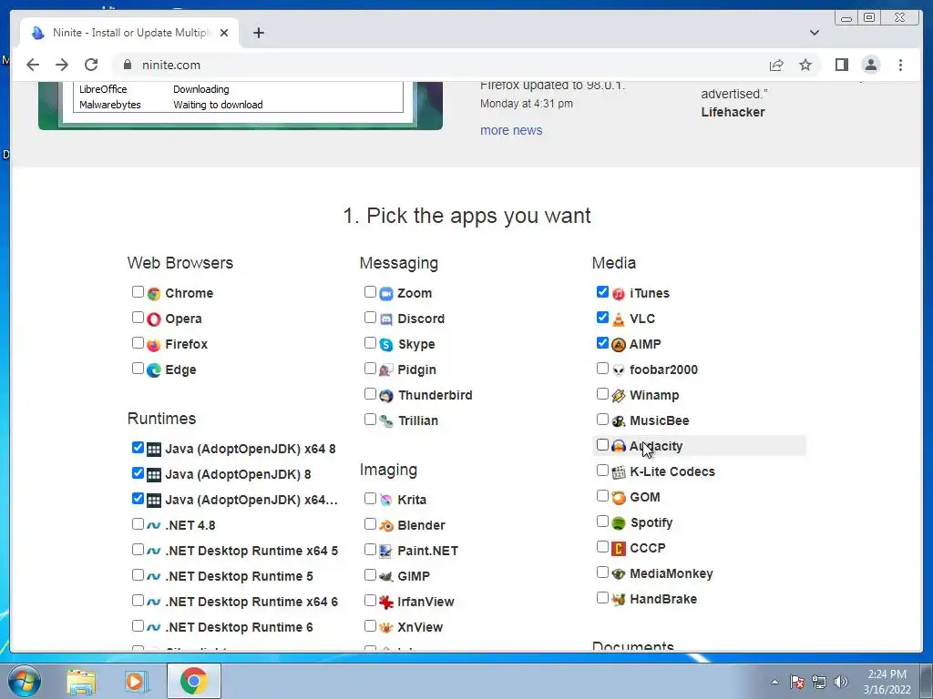Click the Paint.NET app icon
This screenshot has height=699, width=933.
click(386, 551)
